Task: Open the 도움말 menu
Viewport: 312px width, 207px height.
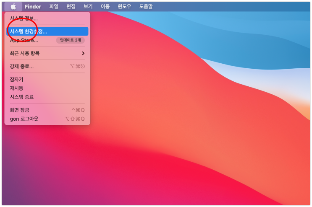Action: pyautogui.click(x=146, y=7)
